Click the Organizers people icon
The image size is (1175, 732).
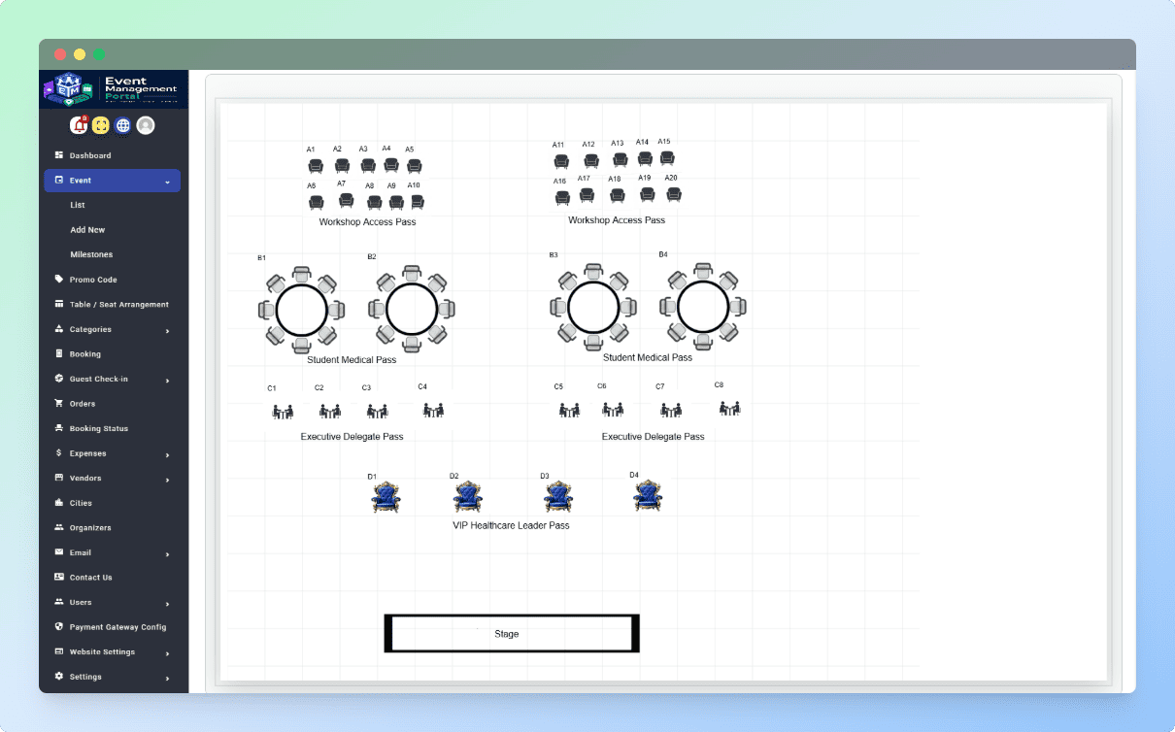point(59,528)
